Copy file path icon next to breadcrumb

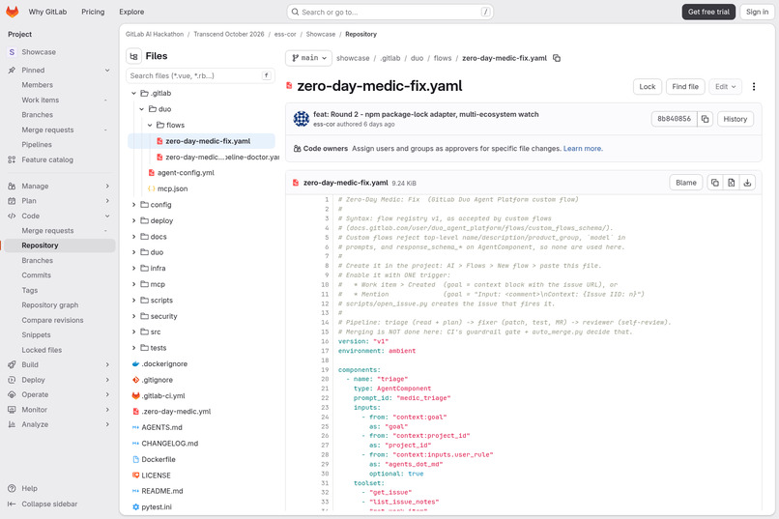pyautogui.click(x=557, y=58)
